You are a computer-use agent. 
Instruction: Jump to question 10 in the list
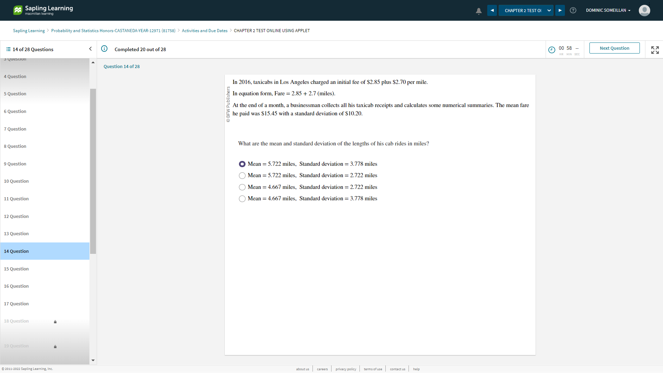[16, 181]
